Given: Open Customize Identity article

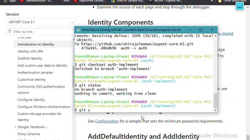Looking at the screenshot, I should [32, 79].
